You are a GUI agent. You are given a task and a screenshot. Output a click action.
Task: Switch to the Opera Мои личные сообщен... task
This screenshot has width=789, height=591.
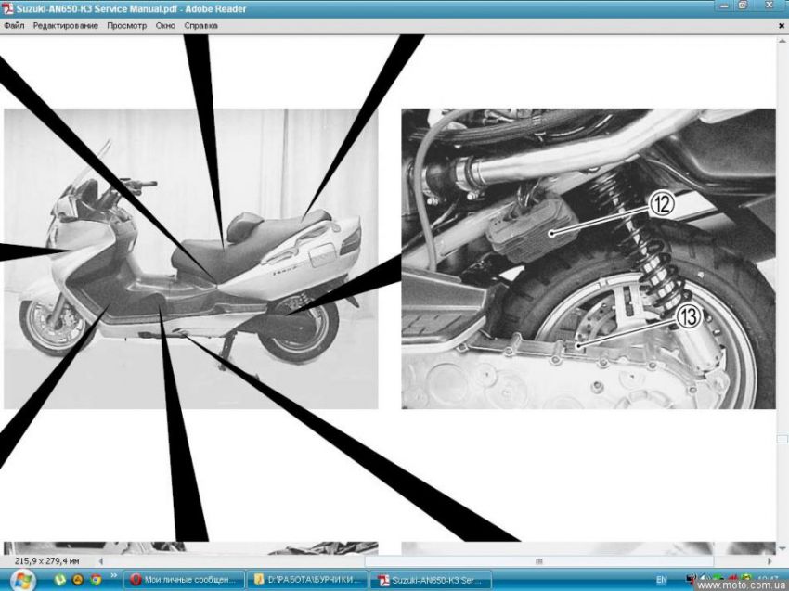[184, 580]
